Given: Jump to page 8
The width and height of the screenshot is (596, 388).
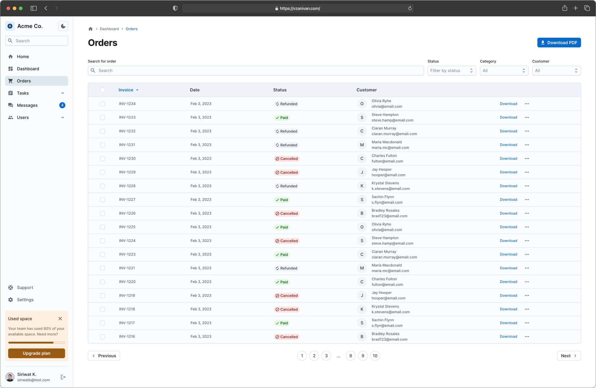Looking at the screenshot, I should pos(351,356).
